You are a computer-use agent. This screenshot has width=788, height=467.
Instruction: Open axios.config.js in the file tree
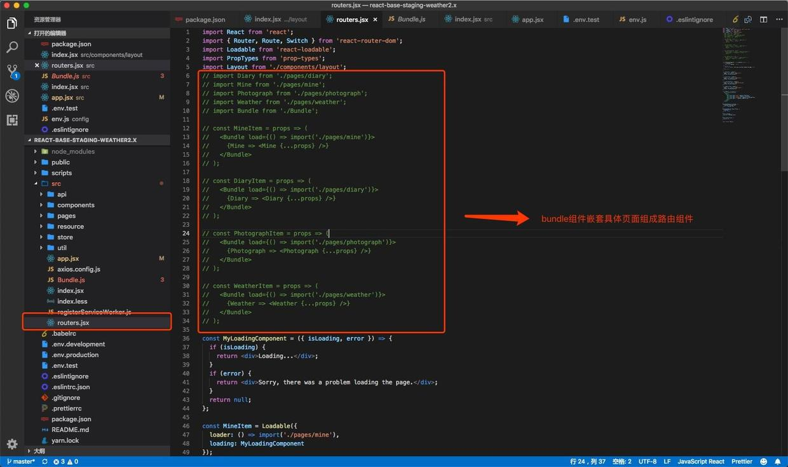(x=97, y=270)
